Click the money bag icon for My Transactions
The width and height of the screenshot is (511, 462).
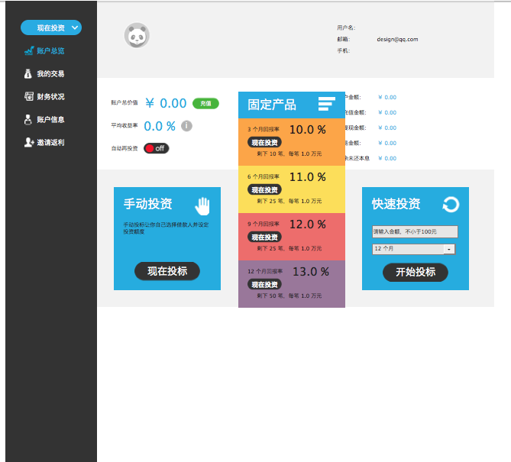coord(29,74)
